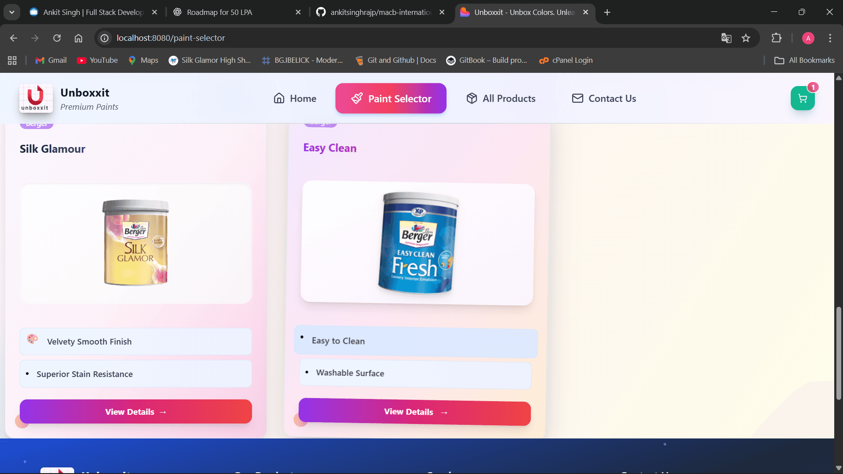Click the Google Translate icon
Image resolution: width=843 pixels, height=474 pixels.
(x=726, y=38)
